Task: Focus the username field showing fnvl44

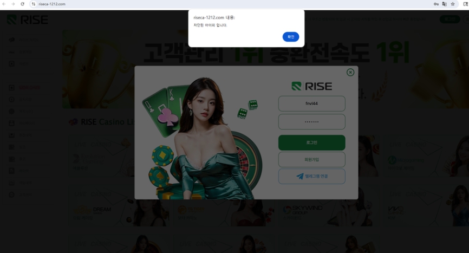Action: click(x=311, y=103)
